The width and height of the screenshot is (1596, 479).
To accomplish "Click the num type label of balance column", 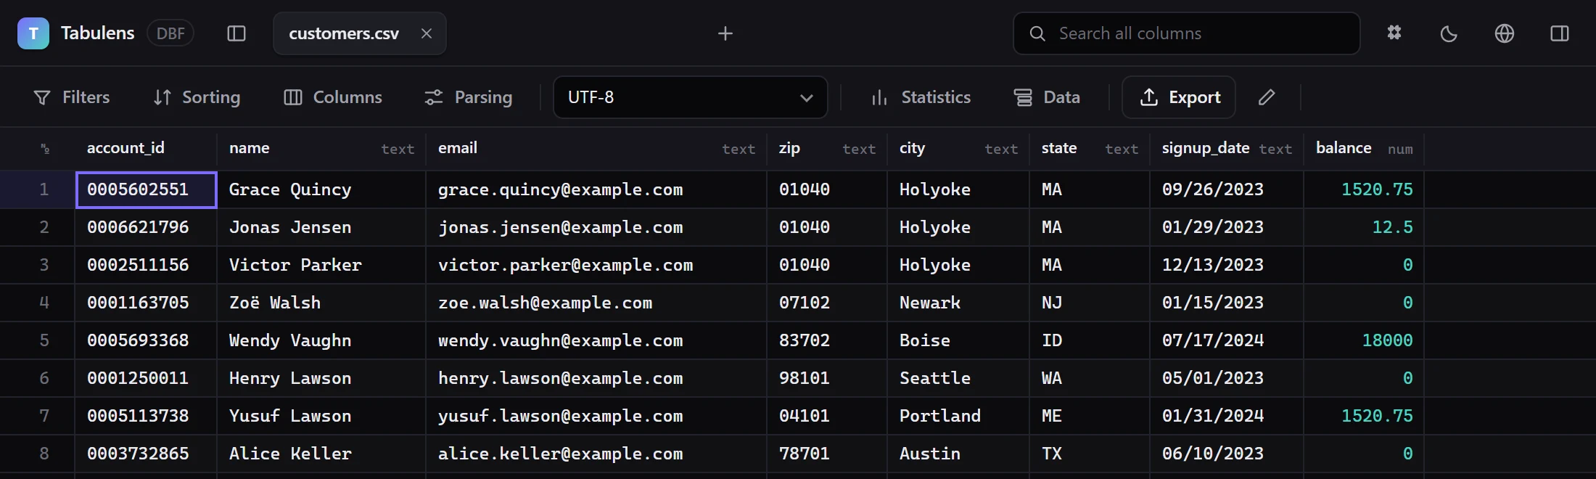I will (x=1400, y=150).
